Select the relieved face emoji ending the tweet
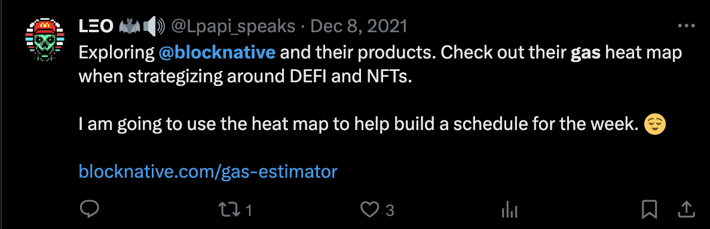The image size is (710, 229). pyautogui.click(x=655, y=124)
